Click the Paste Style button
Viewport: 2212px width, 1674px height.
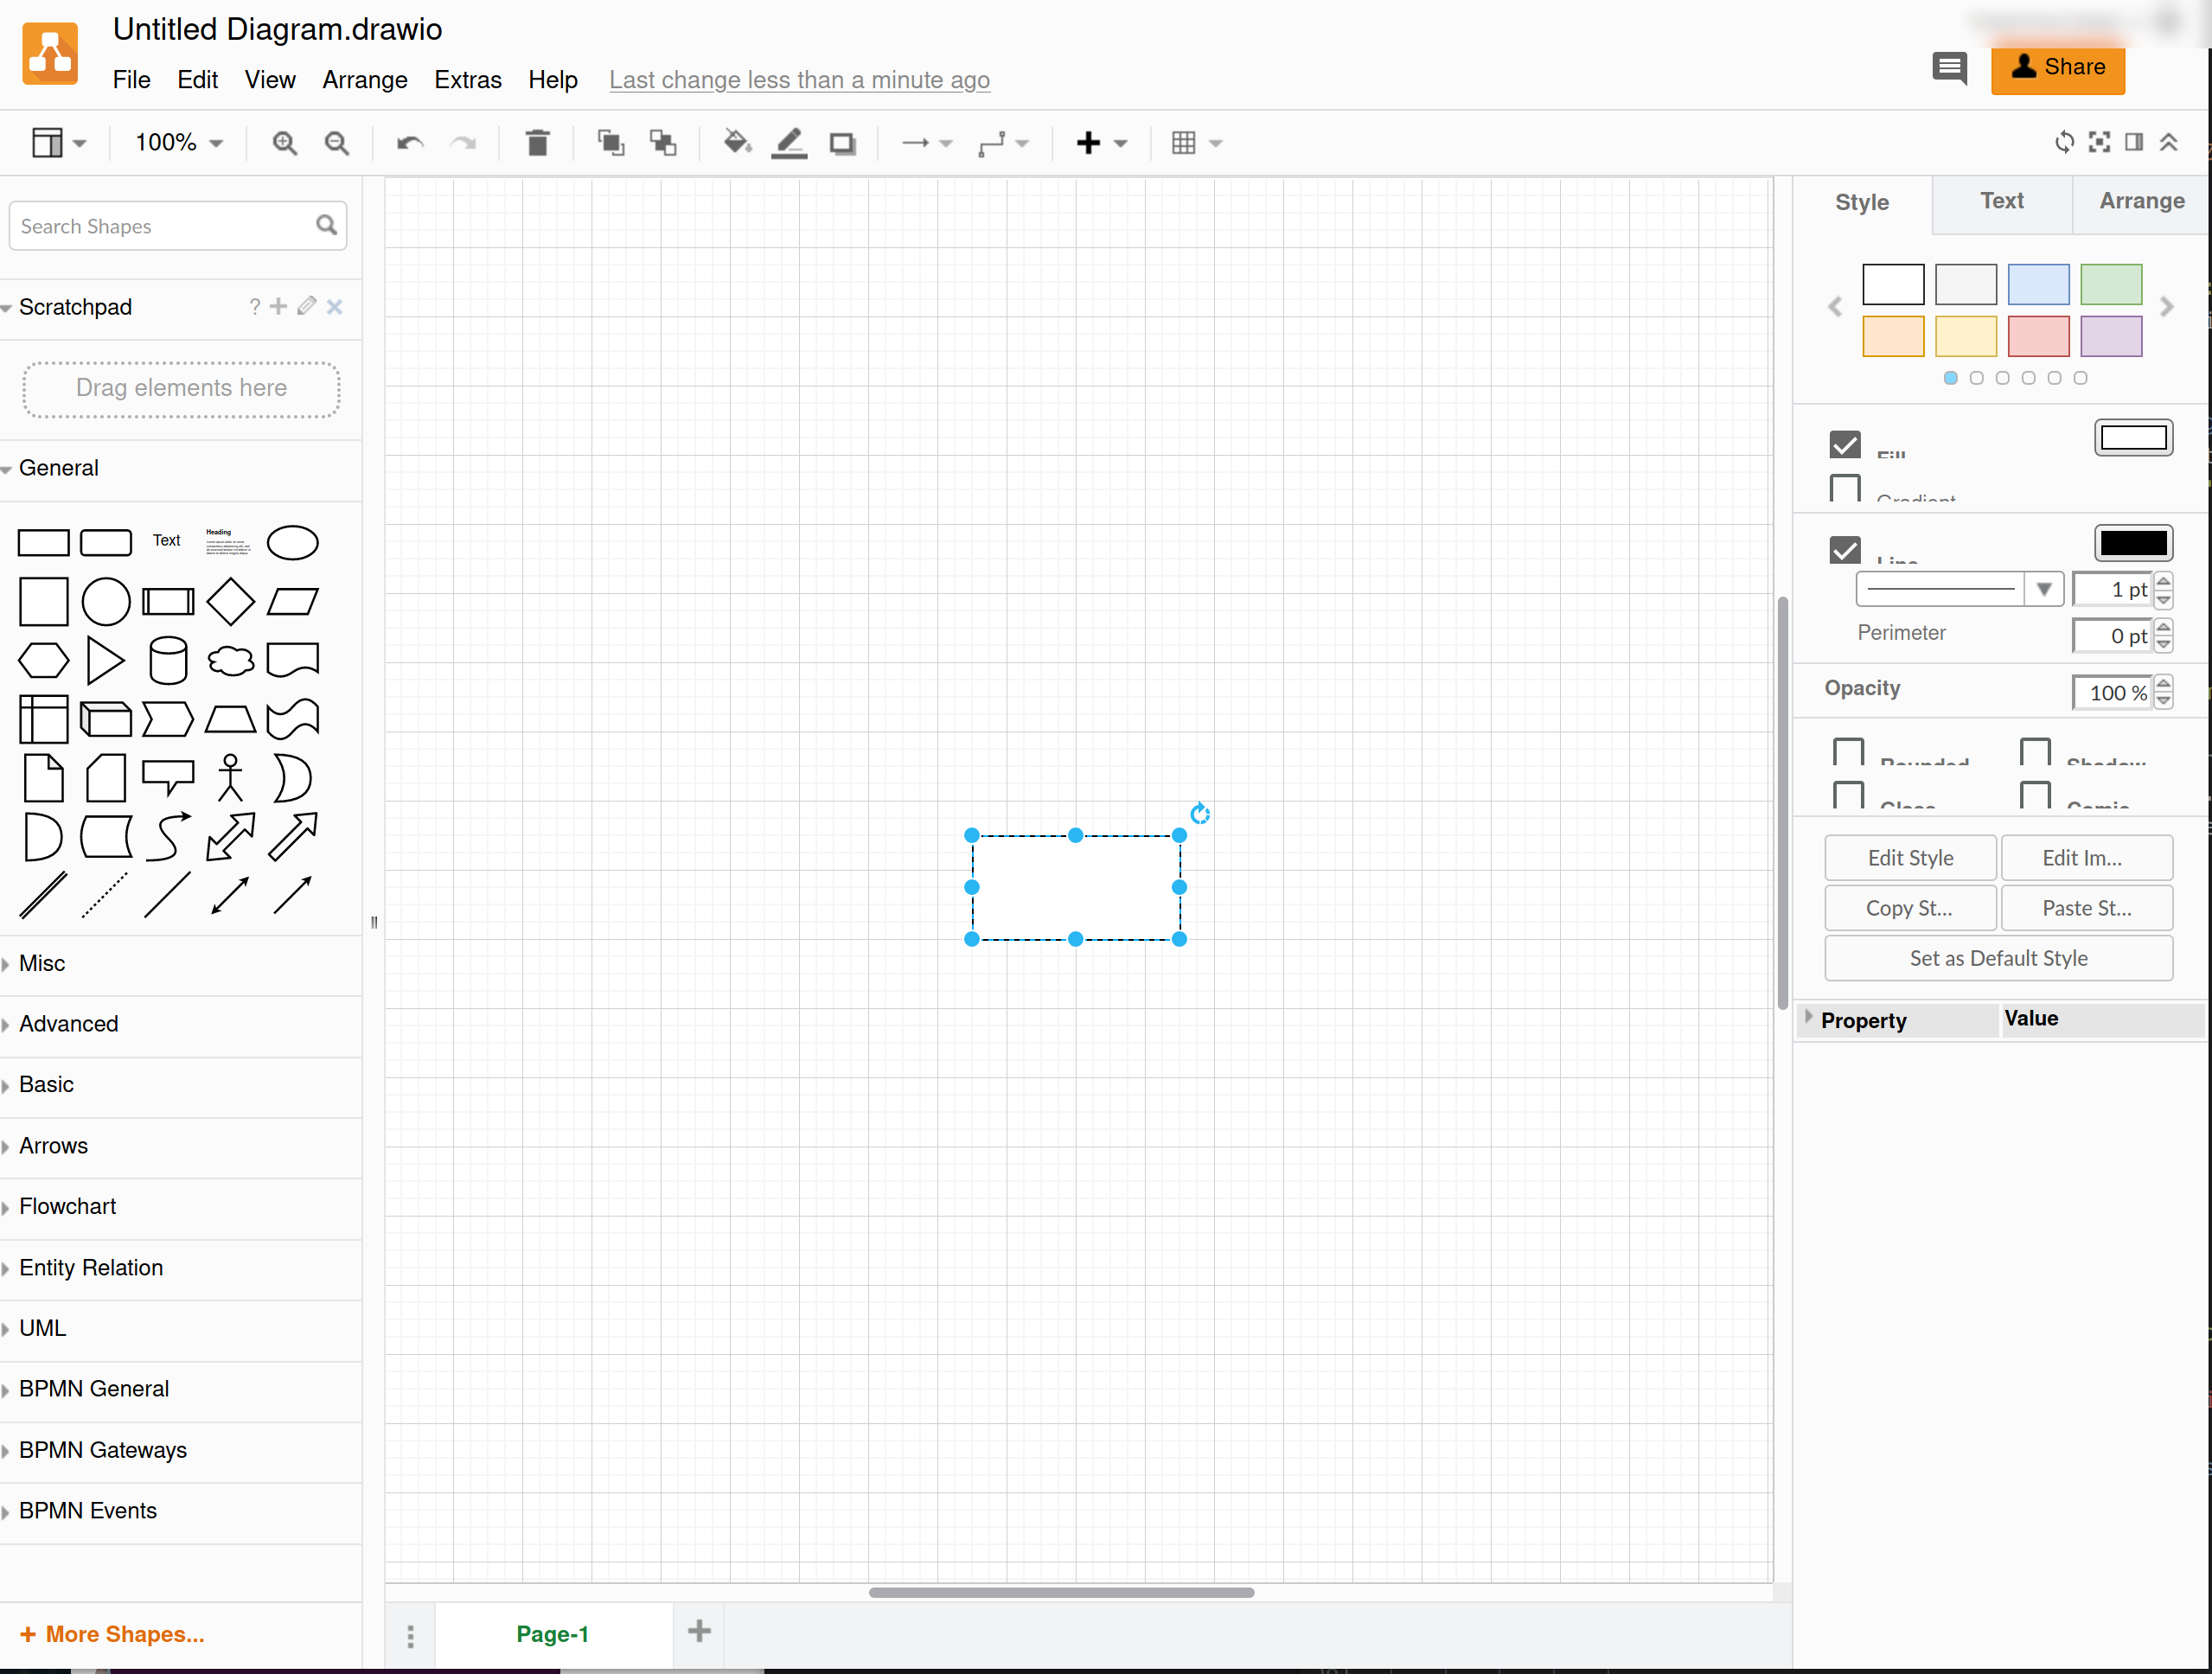pos(2086,907)
